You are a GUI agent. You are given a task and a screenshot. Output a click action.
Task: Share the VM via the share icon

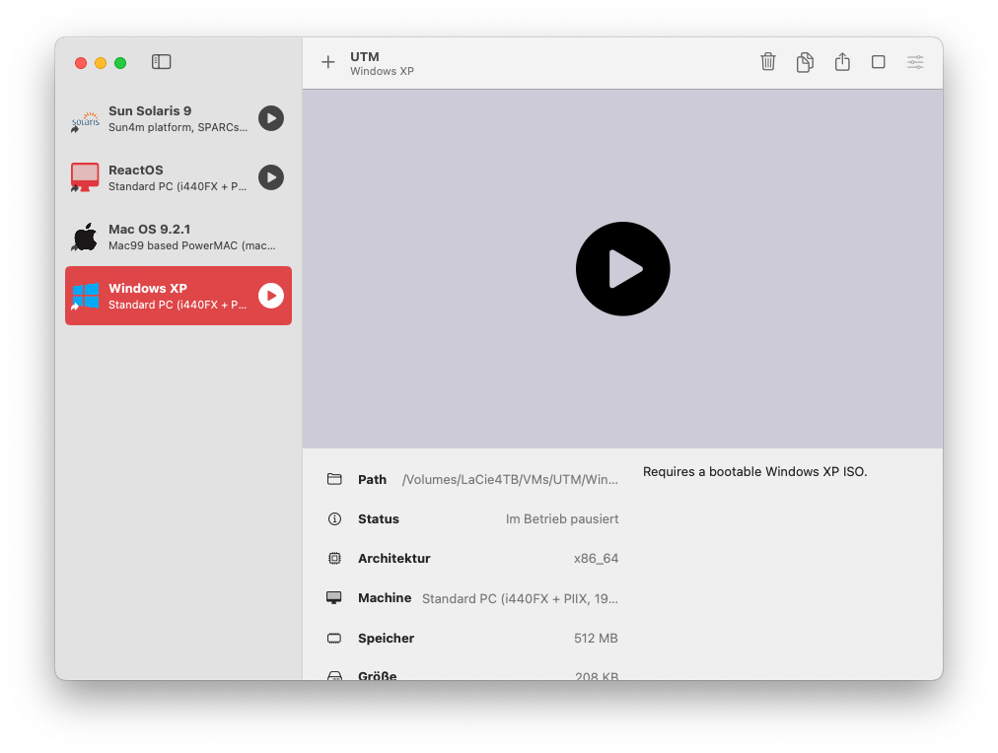coord(842,62)
